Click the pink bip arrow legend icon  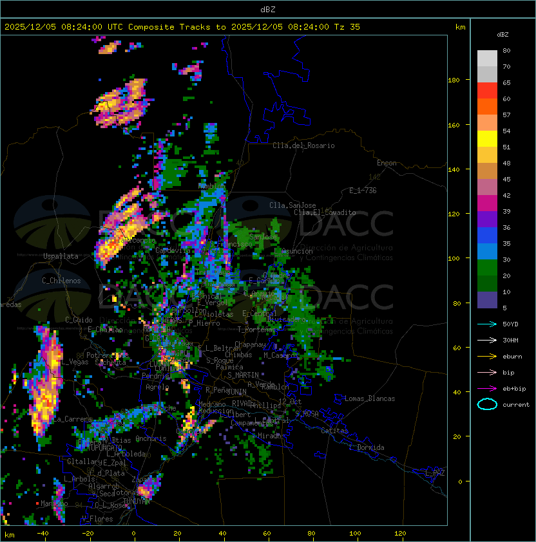pyautogui.click(x=487, y=372)
